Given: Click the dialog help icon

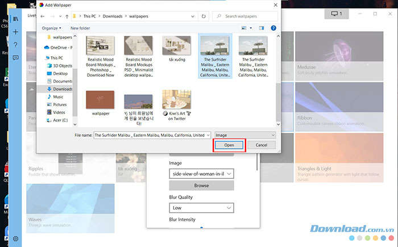Looking at the screenshot, I should click(273, 27).
